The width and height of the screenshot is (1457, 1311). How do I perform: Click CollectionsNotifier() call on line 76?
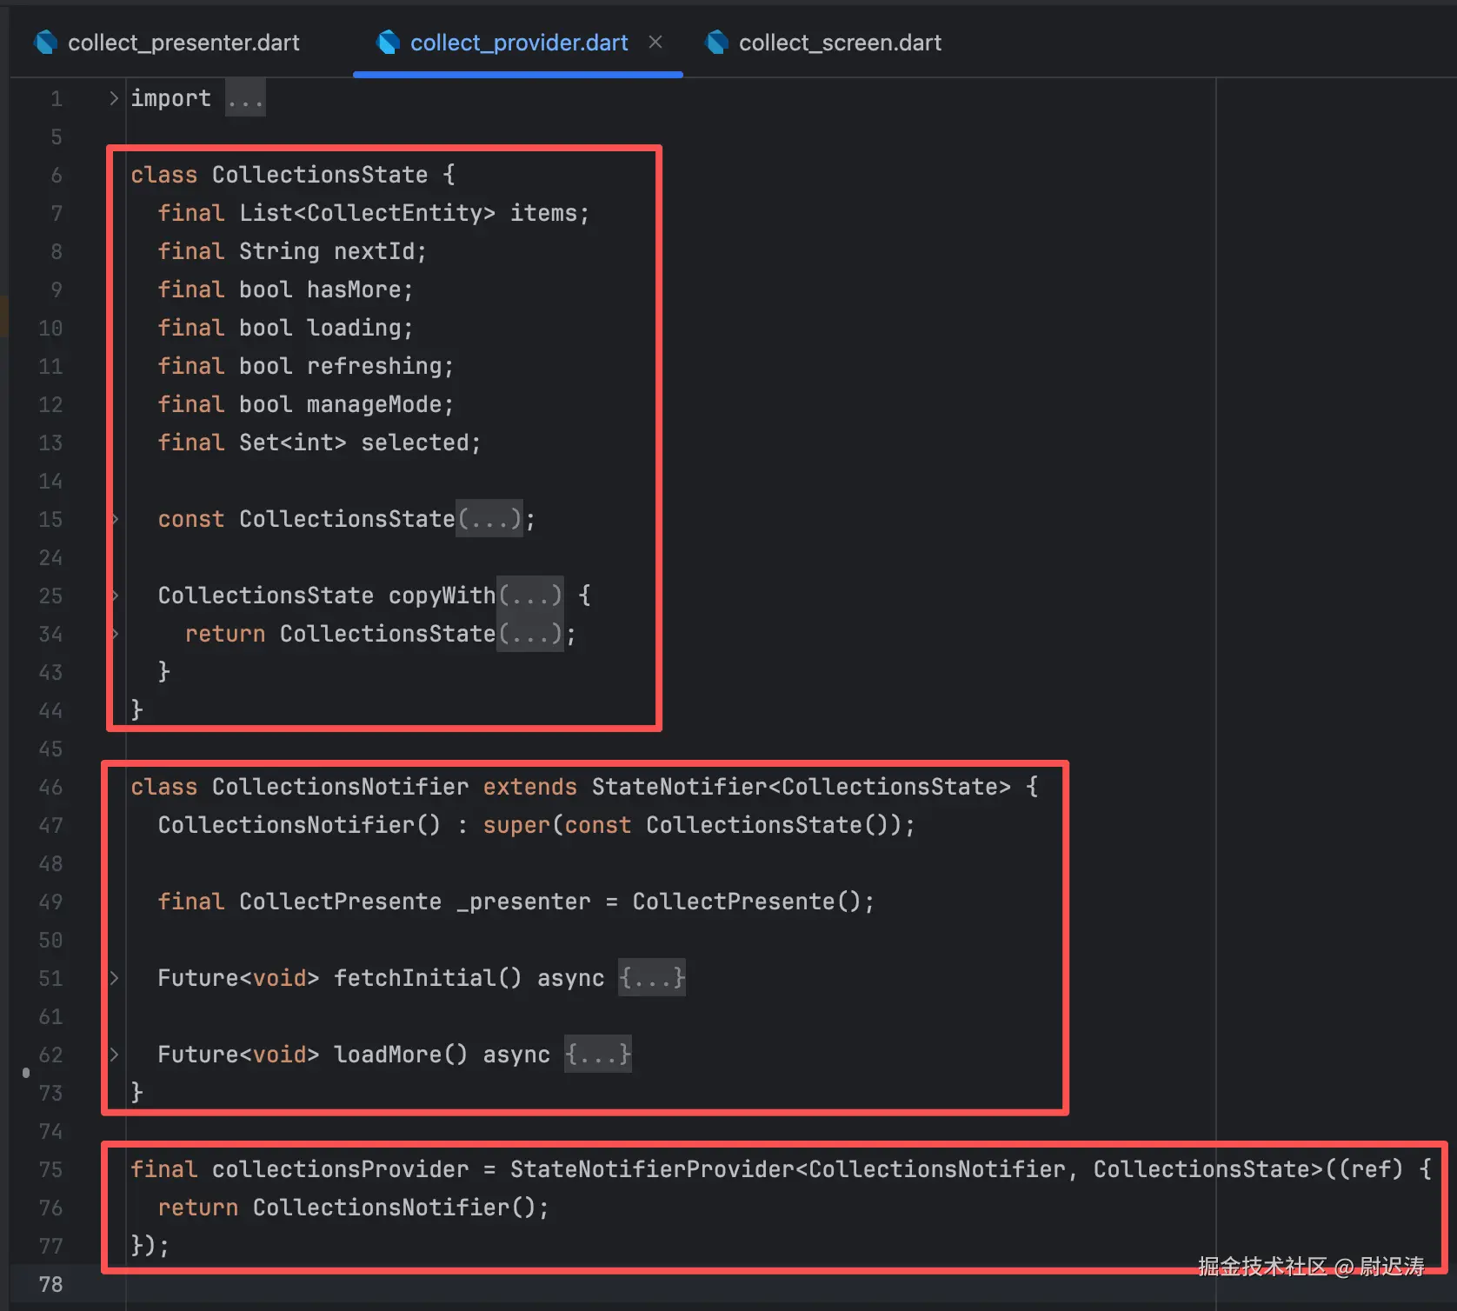coord(395,1208)
